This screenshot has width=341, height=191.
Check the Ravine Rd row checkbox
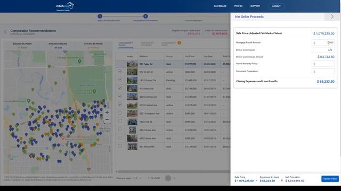tap(120, 146)
